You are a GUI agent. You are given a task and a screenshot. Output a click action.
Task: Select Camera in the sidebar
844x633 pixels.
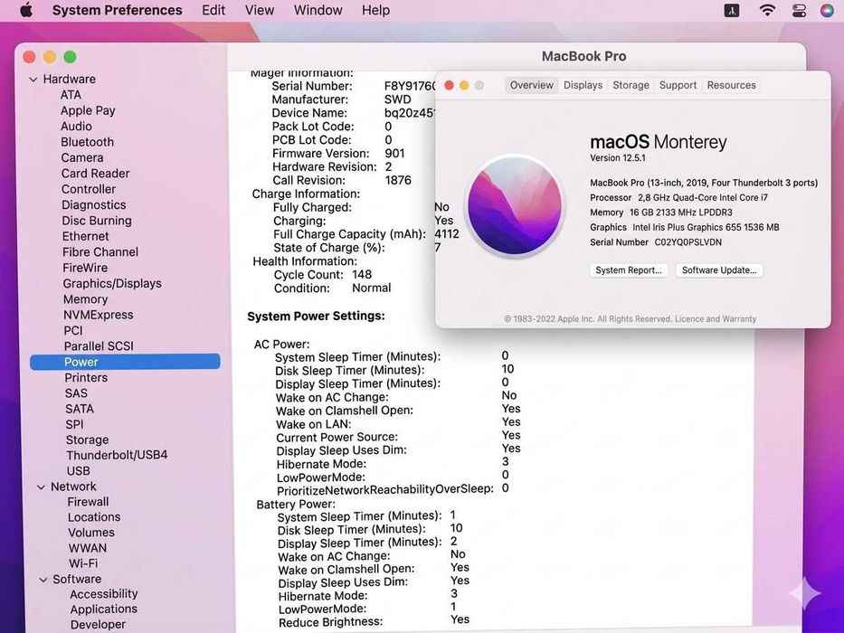point(81,157)
